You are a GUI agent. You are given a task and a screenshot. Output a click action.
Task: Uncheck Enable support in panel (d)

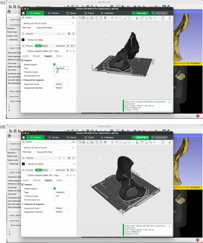(x=54, y=189)
